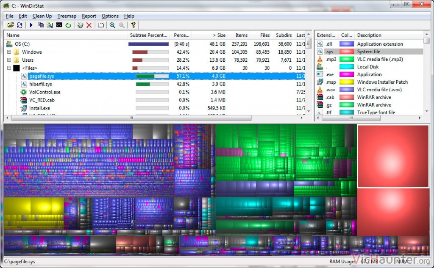
Task: Click the .msp installer patch icon
Action: coord(320,82)
